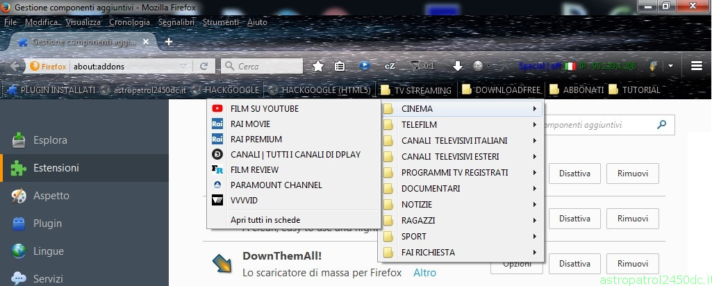Click the DownThemAll! extension icon

coord(222,264)
